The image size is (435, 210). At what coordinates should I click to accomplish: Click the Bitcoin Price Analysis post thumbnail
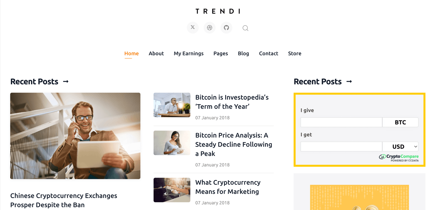click(x=172, y=143)
